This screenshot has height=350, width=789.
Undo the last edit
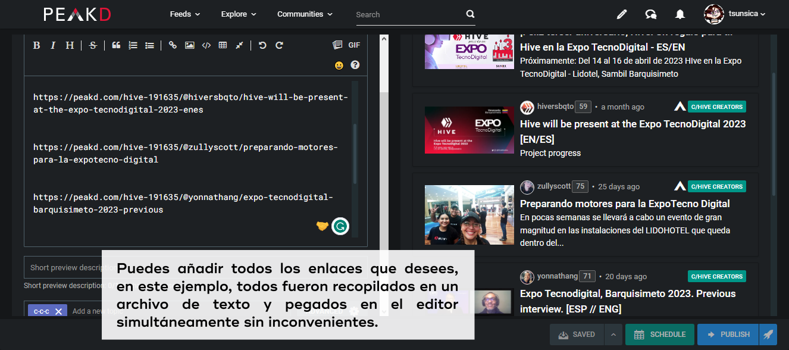pos(262,45)
